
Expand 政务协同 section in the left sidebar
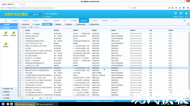pyautogui.click(x=9, y=25)
